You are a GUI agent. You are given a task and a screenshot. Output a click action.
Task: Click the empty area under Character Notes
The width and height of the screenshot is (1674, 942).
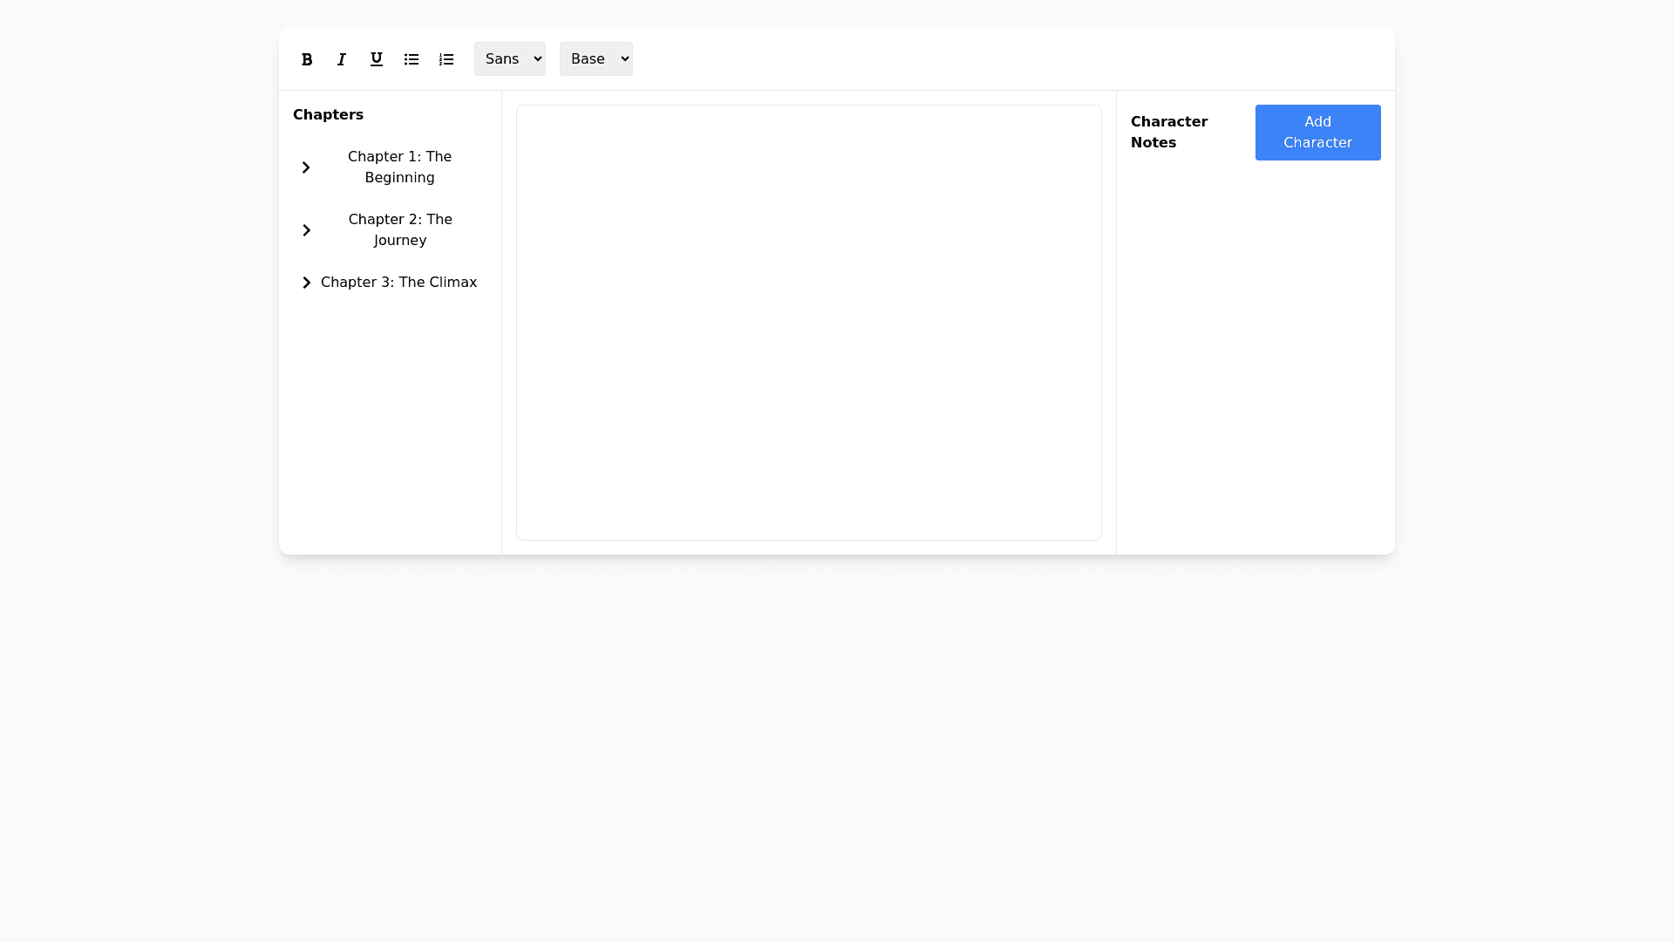pos(1255,349)
